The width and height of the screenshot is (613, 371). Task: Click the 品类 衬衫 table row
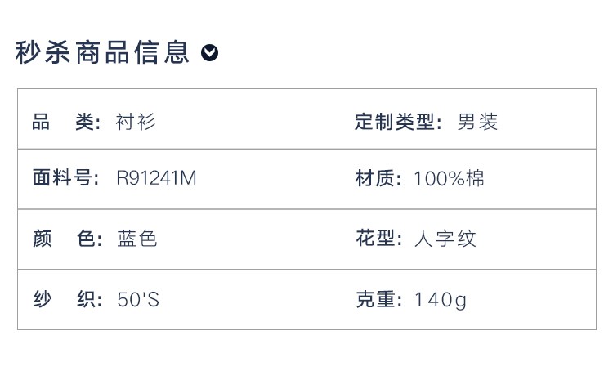click(306, 118)
